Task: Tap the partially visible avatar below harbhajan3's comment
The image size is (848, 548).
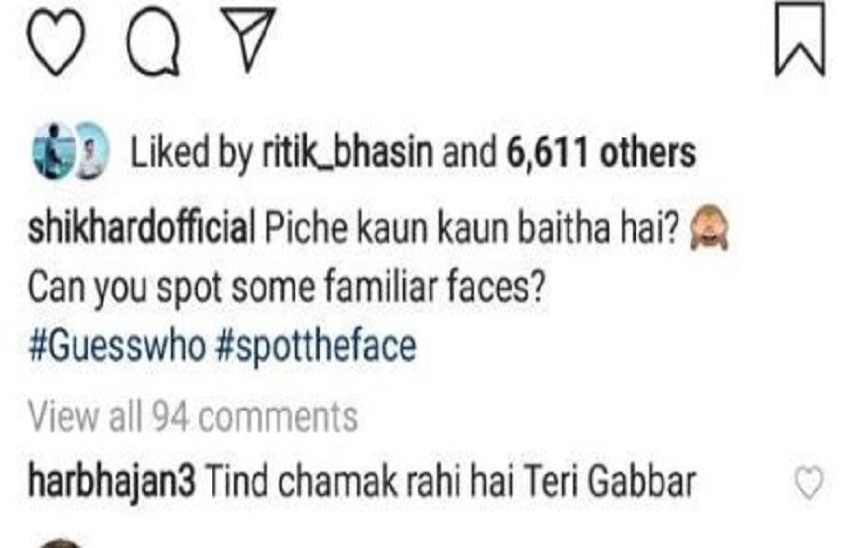Action: [x=62, y=541]
